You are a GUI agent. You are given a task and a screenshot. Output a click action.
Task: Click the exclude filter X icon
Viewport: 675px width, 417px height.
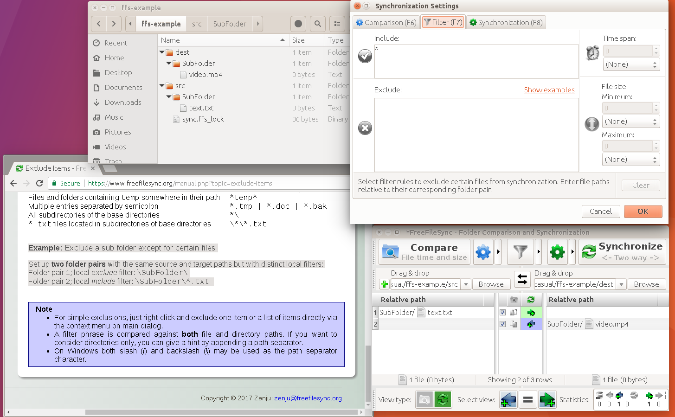point(365,128)
